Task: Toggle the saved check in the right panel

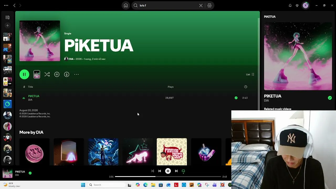Action: click(x=330, y=98)
